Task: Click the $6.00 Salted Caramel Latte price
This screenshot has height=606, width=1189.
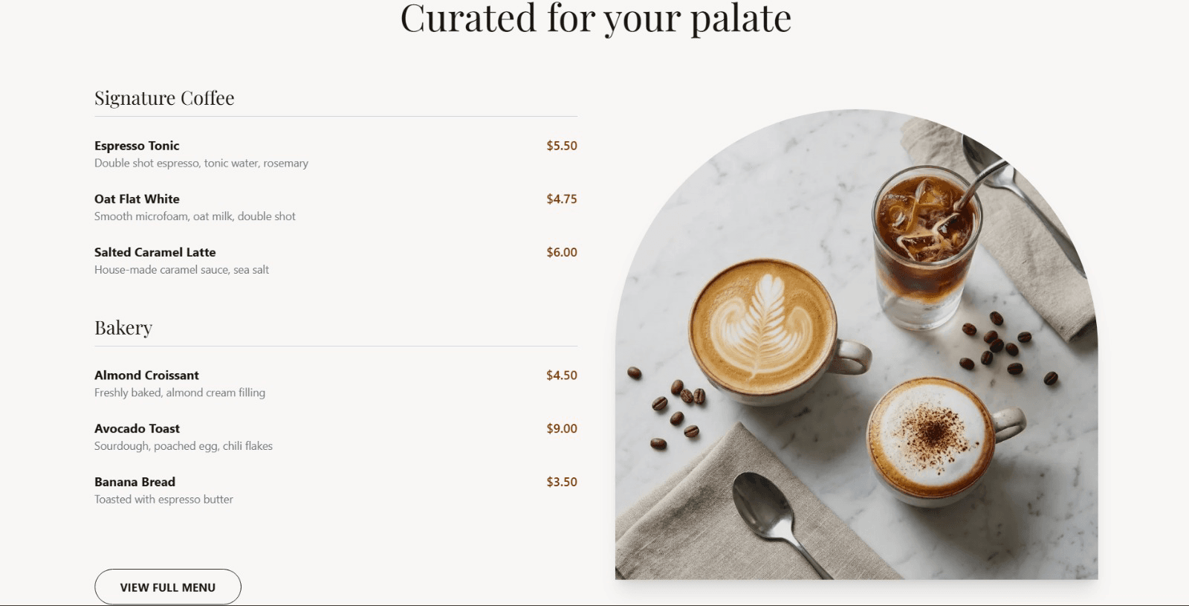Action: (561, 252)
